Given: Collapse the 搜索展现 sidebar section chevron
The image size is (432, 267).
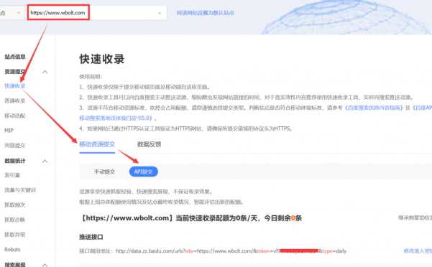Looking at the screenshot, I should (45, 265).
